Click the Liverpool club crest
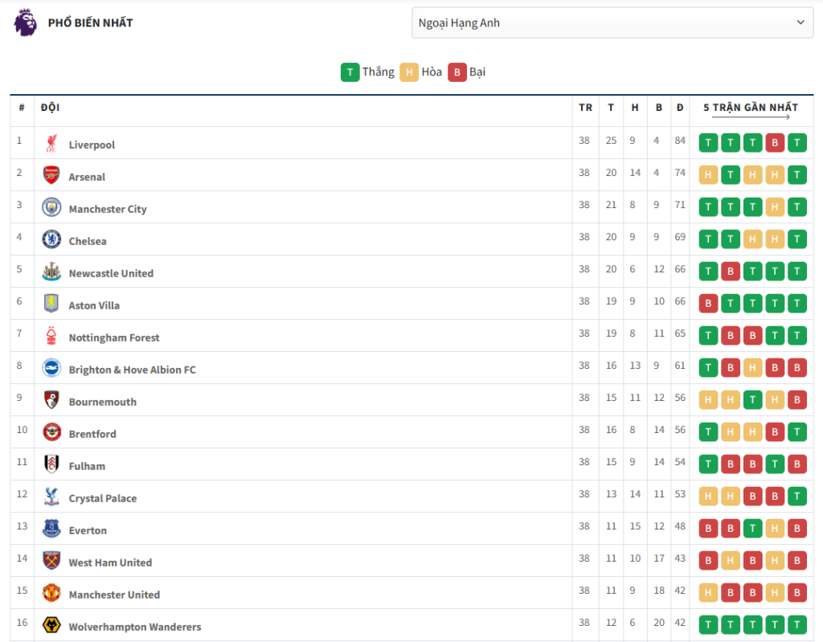This screenshot has height=642, width=823. [51, 144]
